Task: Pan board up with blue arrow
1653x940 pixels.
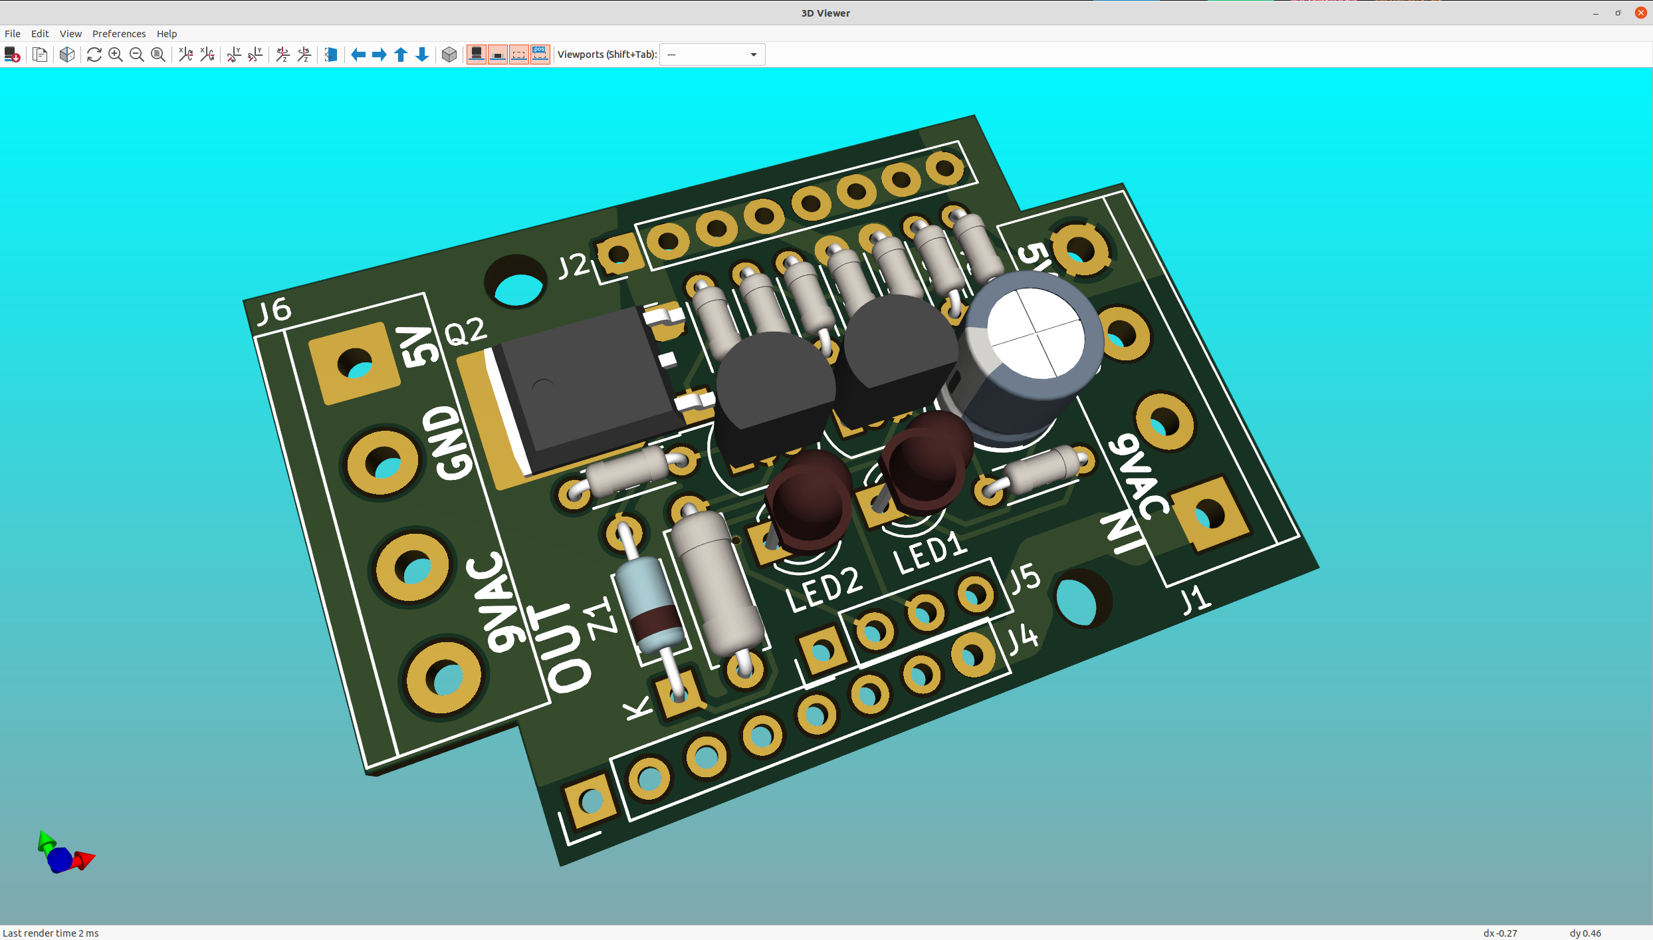Action: click(401, 55)
